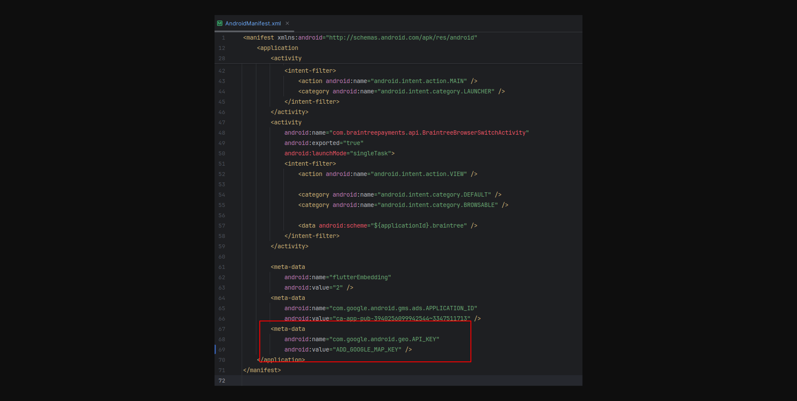Click <intent-filter> on line 51
Viewport: 797px width, 401px height.
tap(310, 164)
